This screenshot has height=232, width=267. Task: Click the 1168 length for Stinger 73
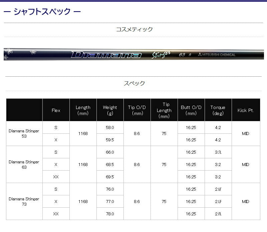[83, 202]
